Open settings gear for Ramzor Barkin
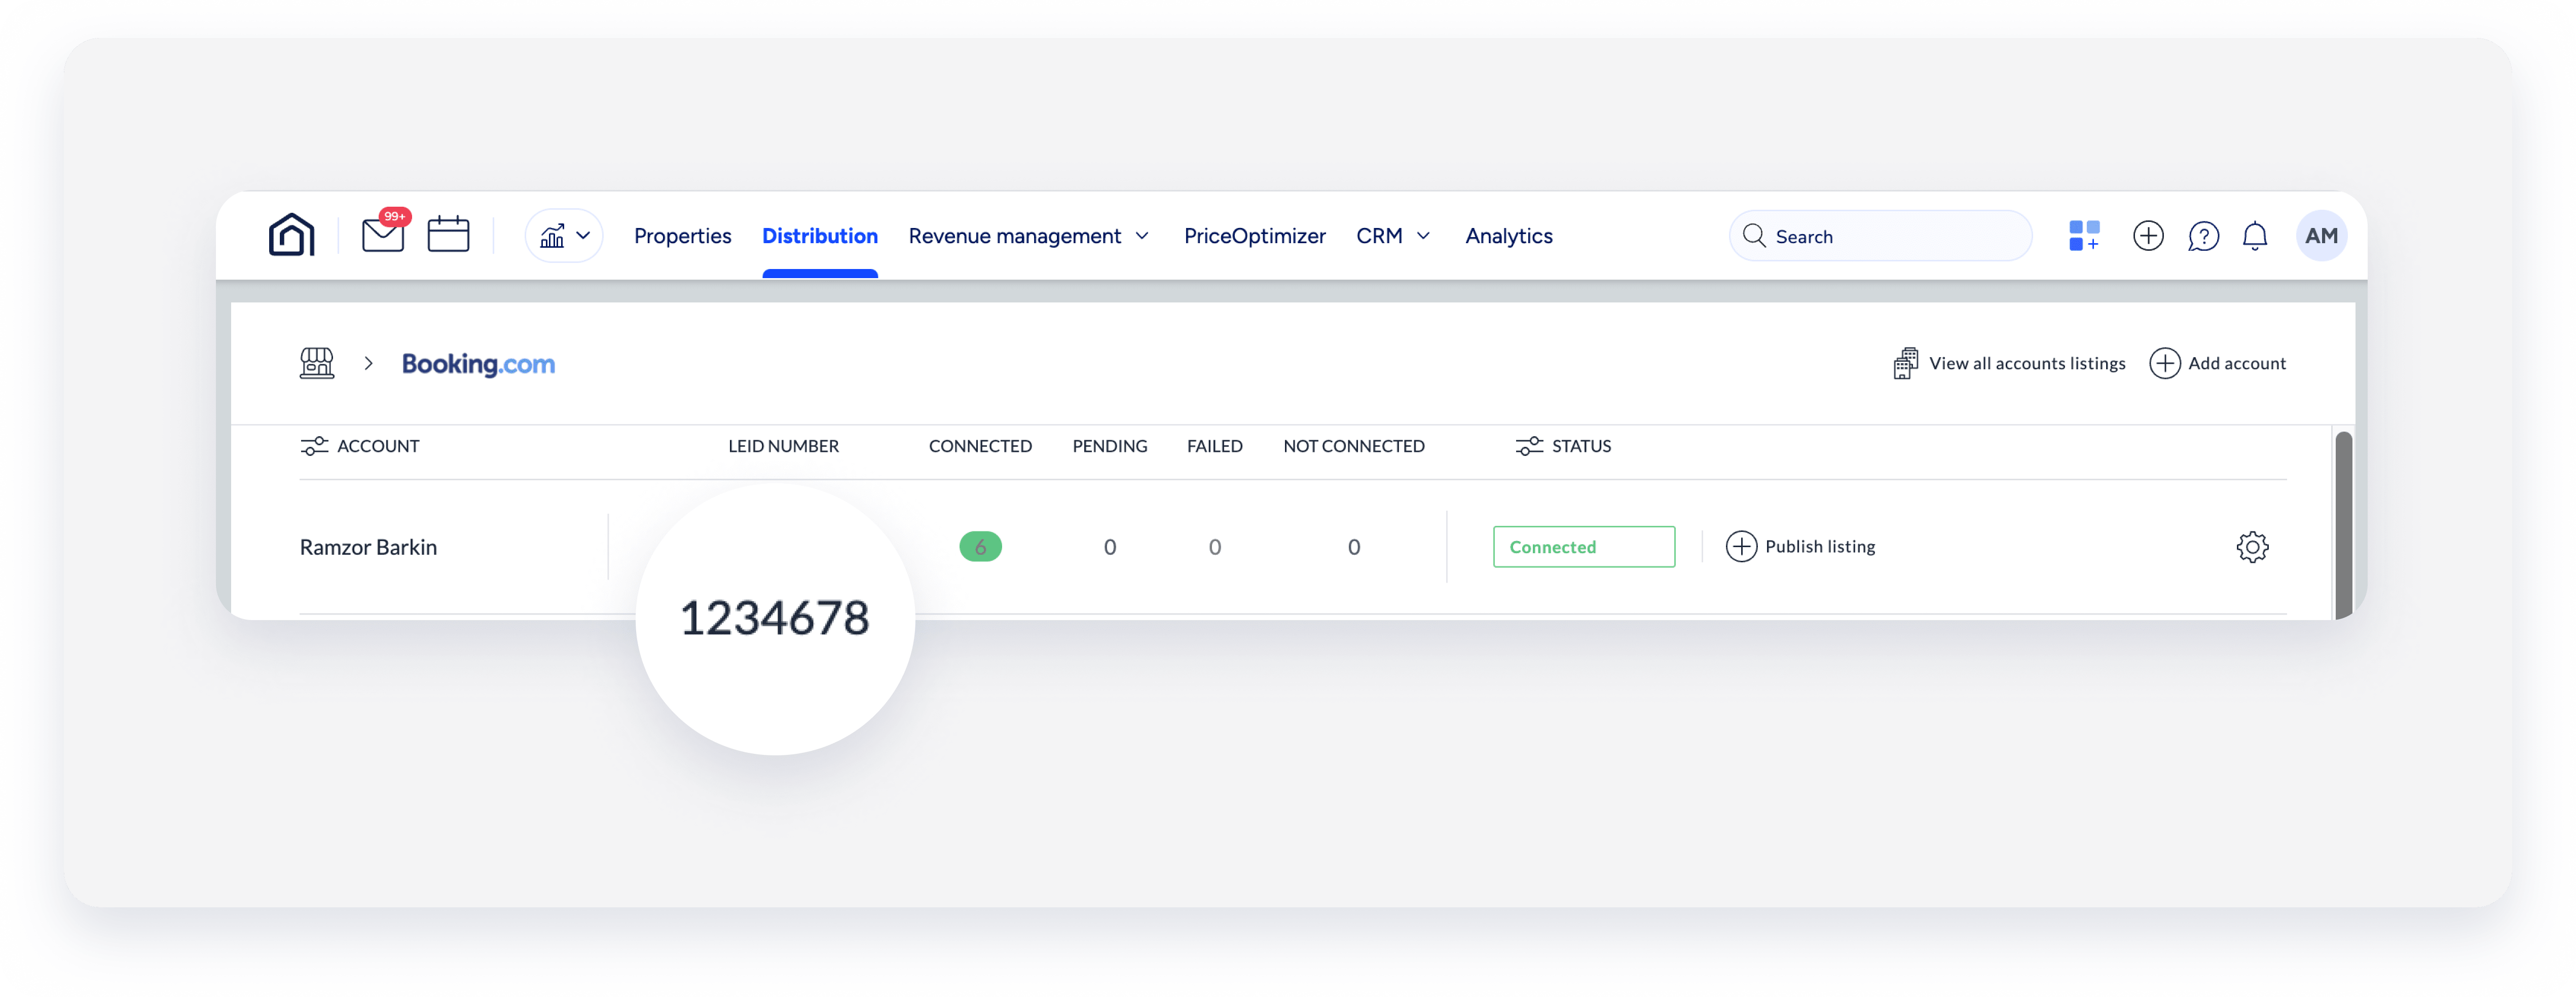Viewport: 2576px width, 997px height. (2252, 547)
